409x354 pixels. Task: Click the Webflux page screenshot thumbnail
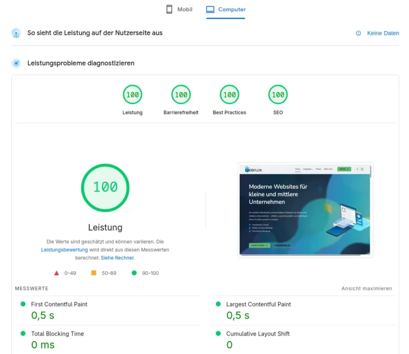(305, 210)
